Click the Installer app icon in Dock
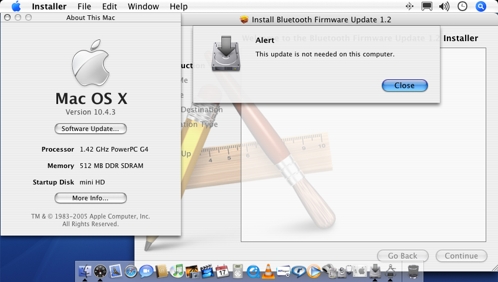This screenshot has width=498, height=282. pyautogui.click(x=375, y=271)
